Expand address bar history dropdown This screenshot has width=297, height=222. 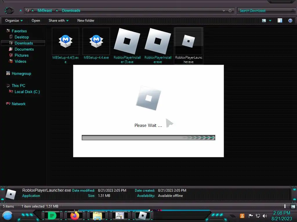click(224, 11)
